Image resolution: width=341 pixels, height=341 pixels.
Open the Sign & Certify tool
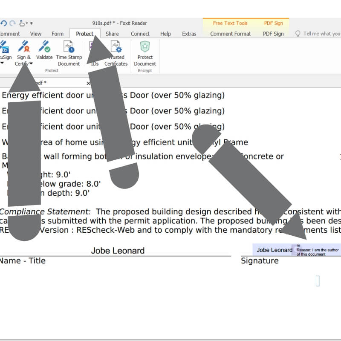tap(23, 50)
